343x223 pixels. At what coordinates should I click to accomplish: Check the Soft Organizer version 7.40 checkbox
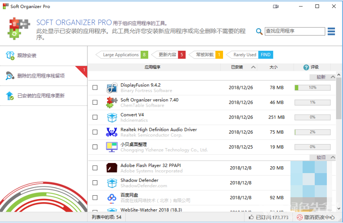95,102
